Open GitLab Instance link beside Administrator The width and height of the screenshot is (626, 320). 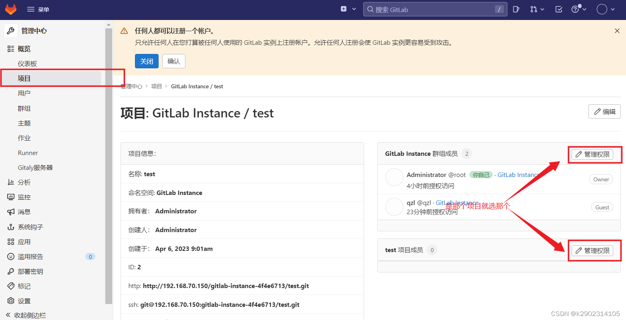click(517, 175)
